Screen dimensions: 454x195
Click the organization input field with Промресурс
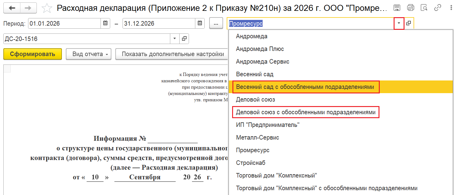(311, 23)
